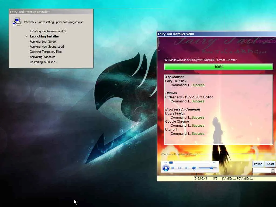Click the 'Utilities' category heading

[x=171, y=93]
